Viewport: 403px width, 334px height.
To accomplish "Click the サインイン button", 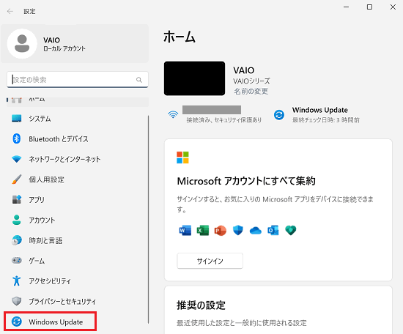I will [210, 261].
